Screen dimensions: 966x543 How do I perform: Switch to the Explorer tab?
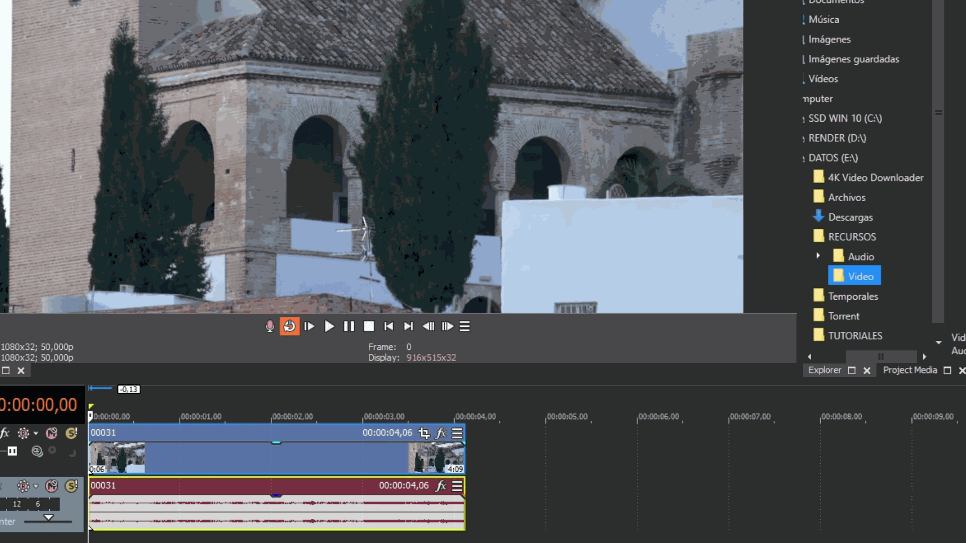click(824, 370)
